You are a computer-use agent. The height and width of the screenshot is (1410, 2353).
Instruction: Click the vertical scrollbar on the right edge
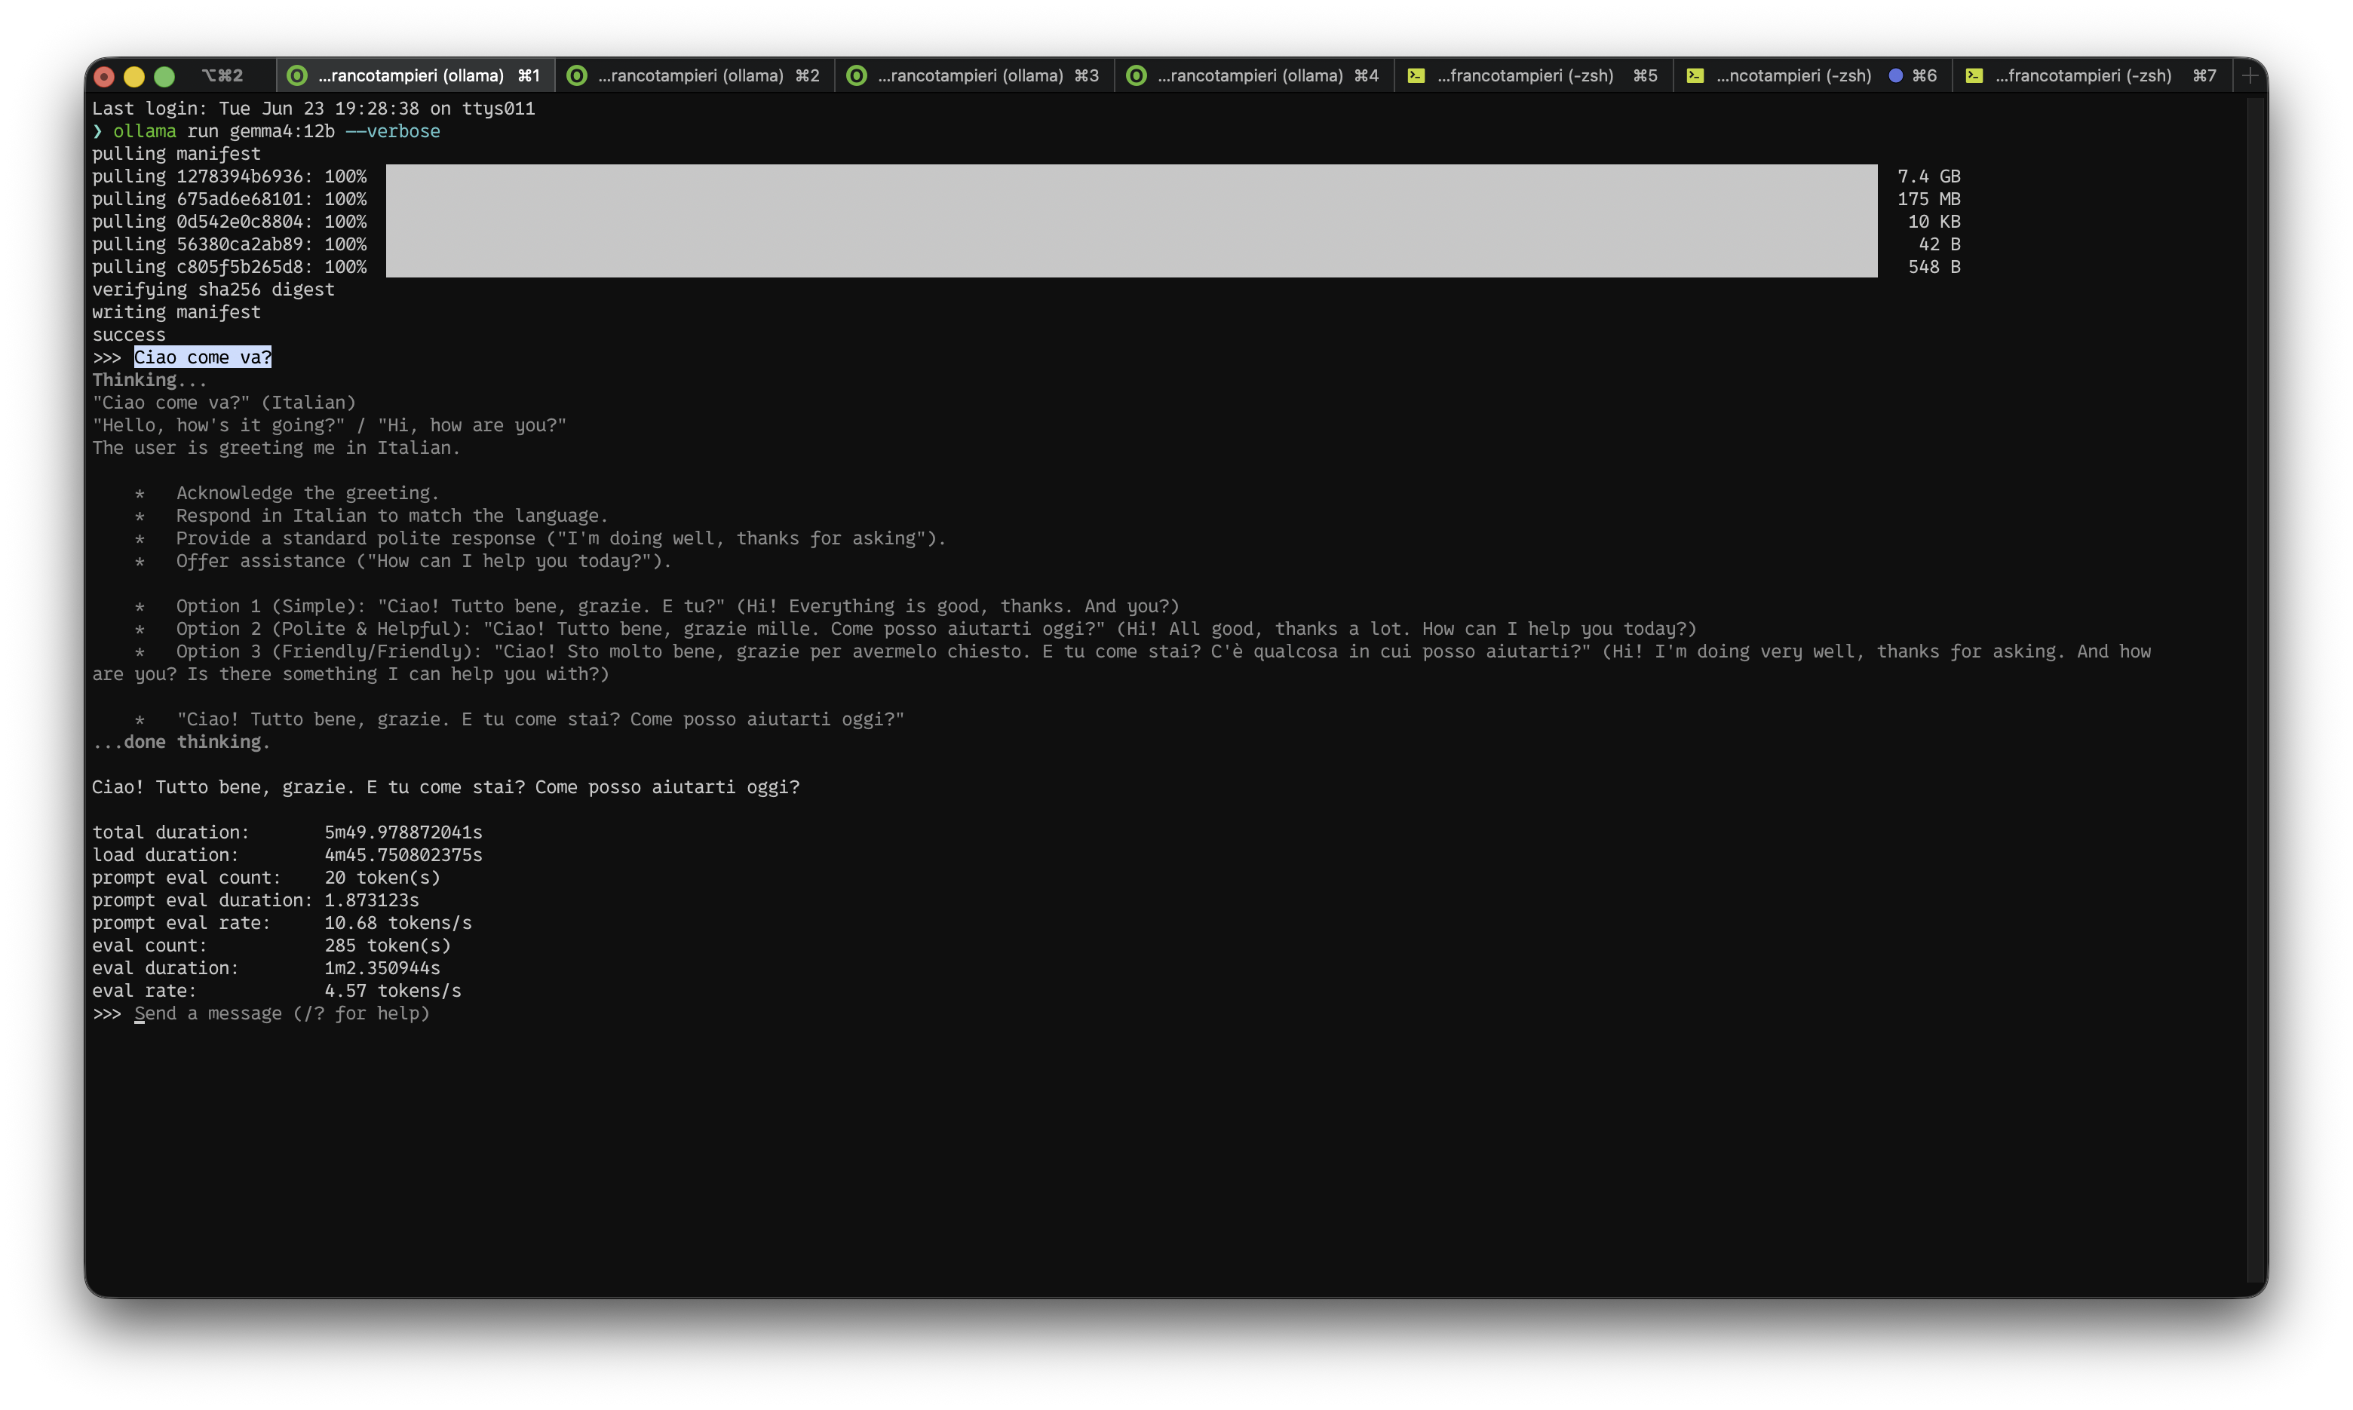coord(2256,690)
